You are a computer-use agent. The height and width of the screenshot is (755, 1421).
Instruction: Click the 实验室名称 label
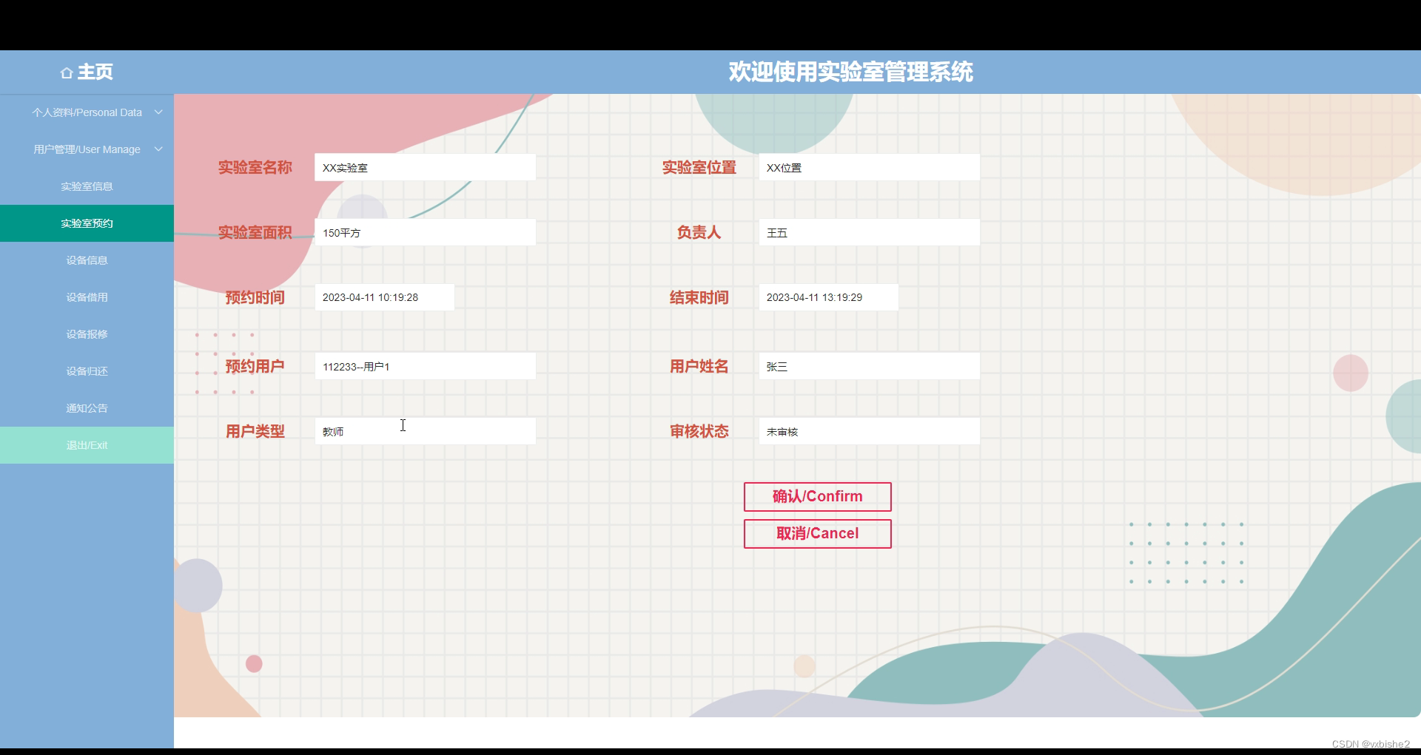pyautogui.click(x=255, y=168)
